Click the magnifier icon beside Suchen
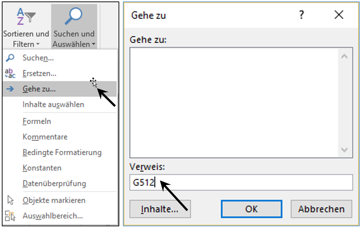 [x=10, y=58]
